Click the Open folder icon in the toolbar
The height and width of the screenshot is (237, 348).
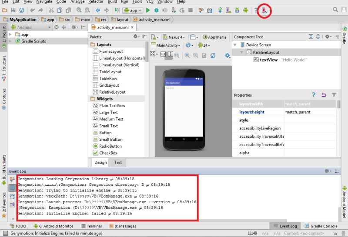[x=5, y=10]
